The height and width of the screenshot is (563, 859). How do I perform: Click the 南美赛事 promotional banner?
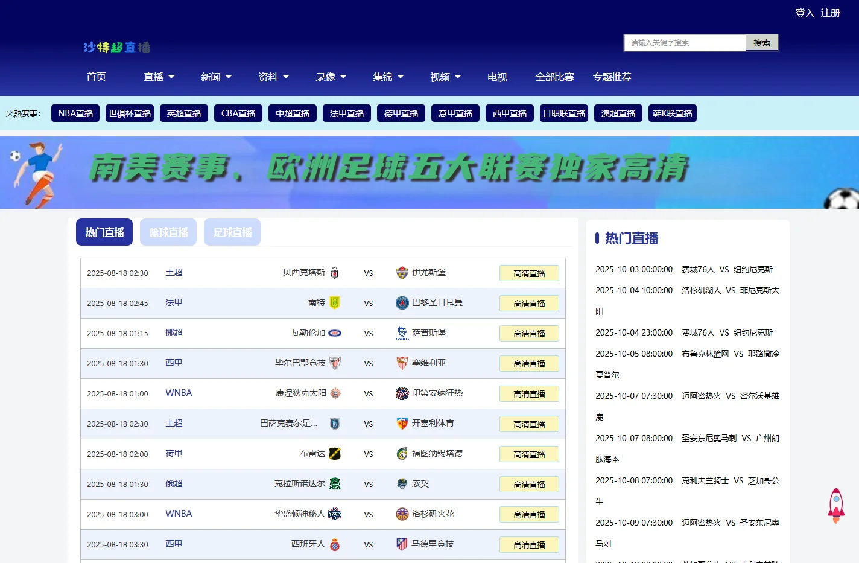coord(429,173)
